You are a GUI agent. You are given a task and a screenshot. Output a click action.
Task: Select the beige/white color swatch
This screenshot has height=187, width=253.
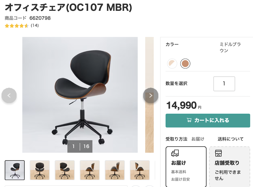tap(172, 64)
